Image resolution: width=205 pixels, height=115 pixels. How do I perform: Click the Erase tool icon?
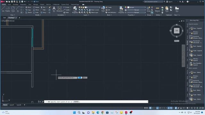50,7
